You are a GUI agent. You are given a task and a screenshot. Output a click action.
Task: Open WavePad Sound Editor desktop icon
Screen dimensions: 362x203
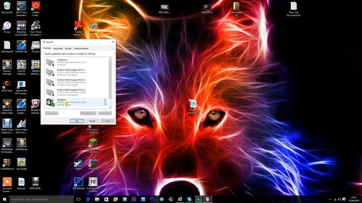click(x=21, y=29)
